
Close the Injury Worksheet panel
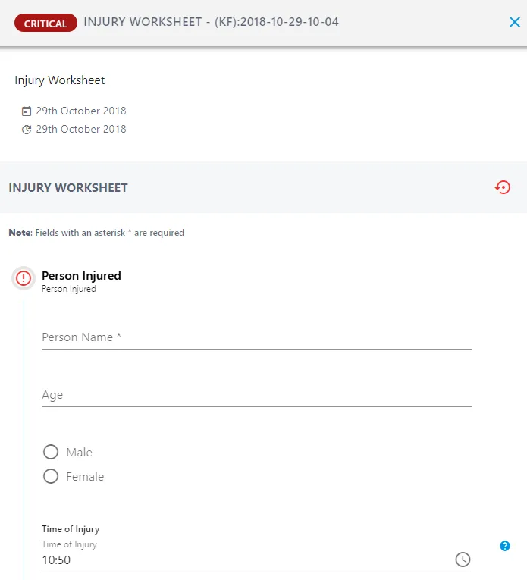tap(514, 22)
